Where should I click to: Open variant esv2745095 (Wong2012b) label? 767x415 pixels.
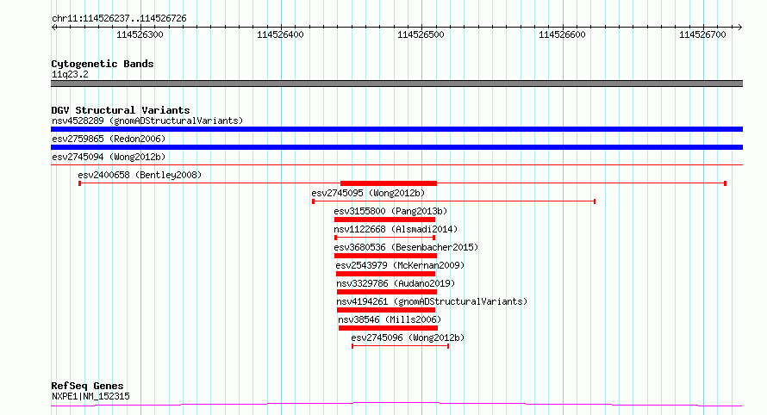pyautogui.click(x=368, y=193)
